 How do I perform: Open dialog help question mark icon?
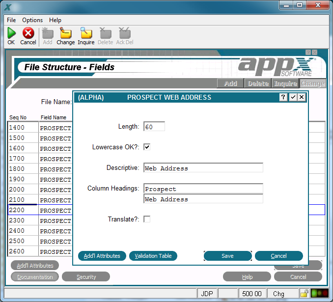coord(283,97)
